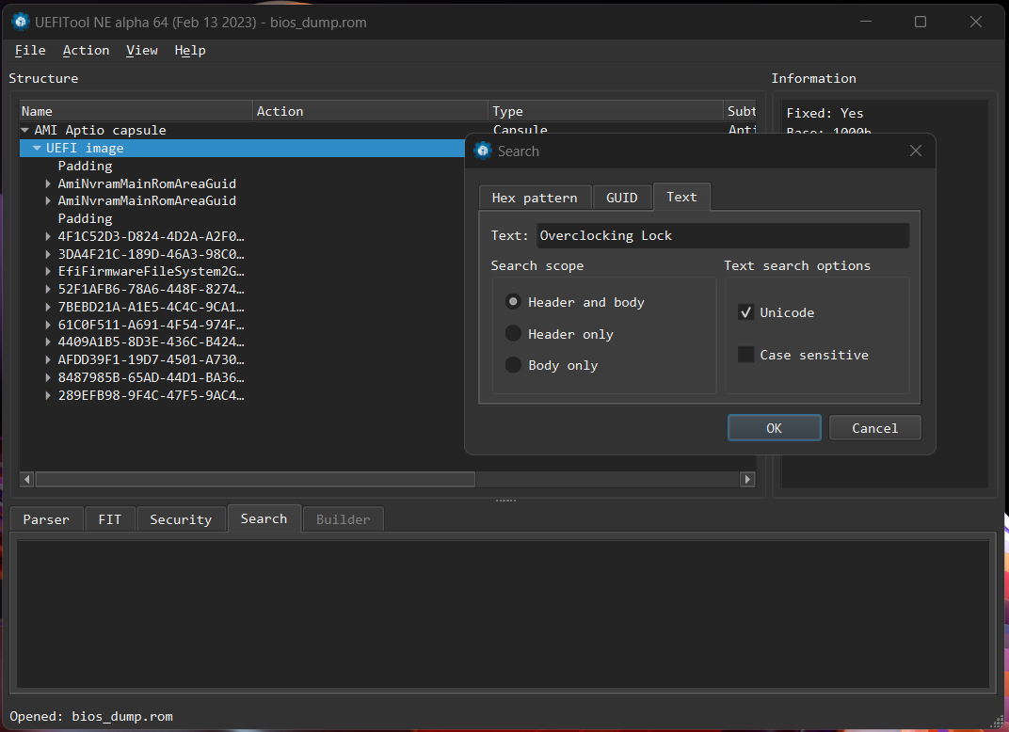The width and height of the screenshot is (1009, 732).
Task: Click the disabled Builder tab
Action: pos(343,519)
